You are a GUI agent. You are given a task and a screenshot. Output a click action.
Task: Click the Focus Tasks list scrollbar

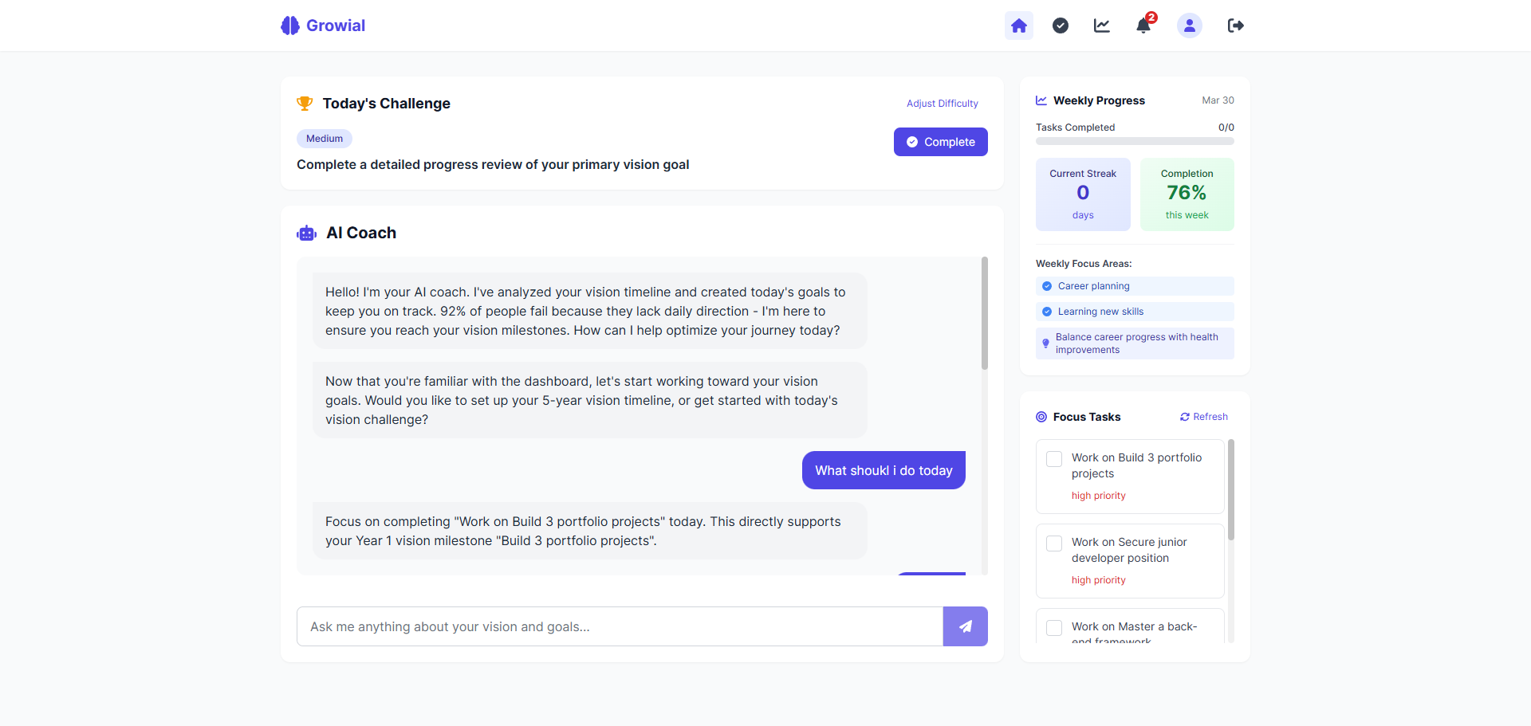click(1231, 489)
